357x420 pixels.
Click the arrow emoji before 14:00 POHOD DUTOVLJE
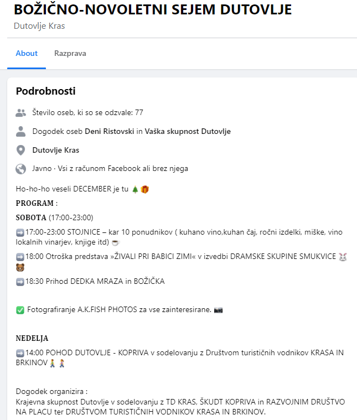(x=20, y=352)
